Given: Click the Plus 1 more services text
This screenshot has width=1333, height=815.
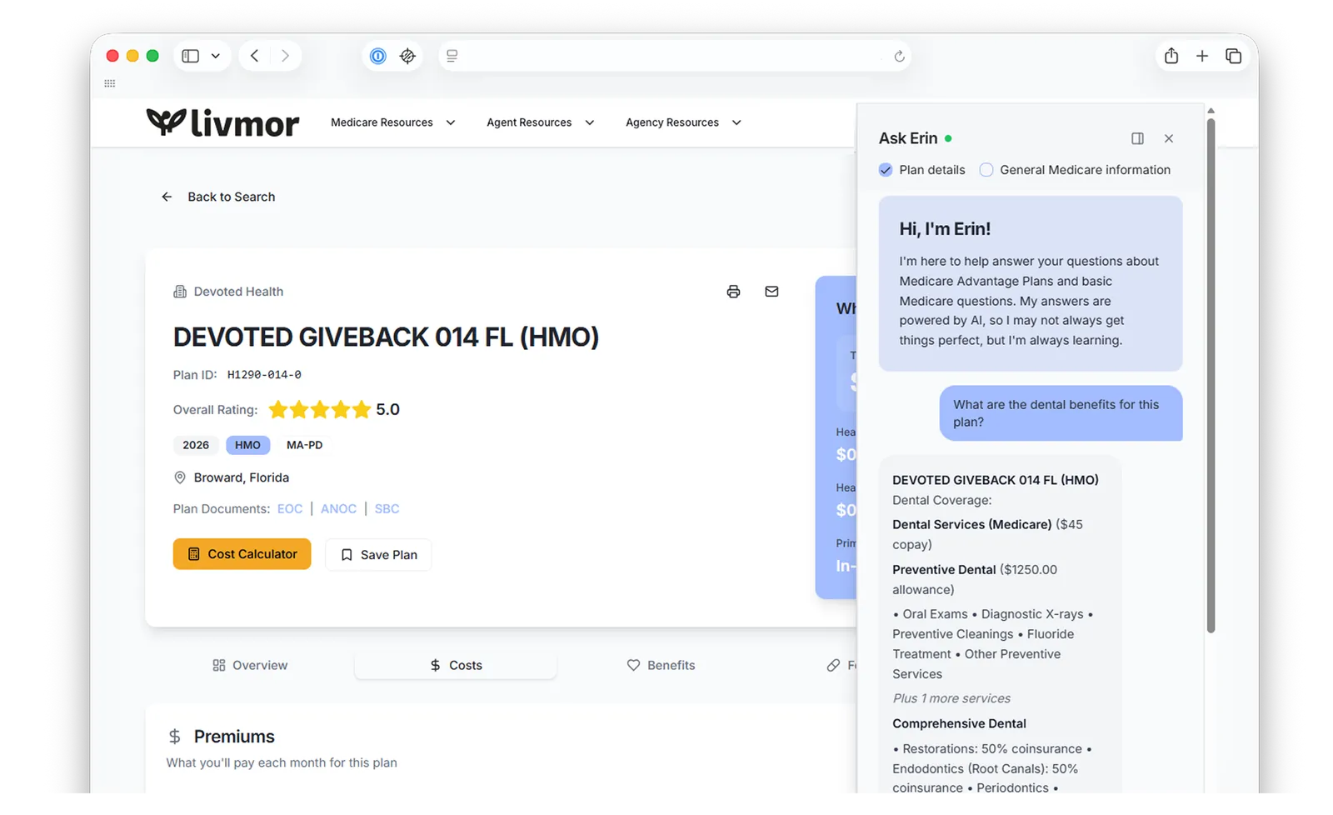Looking at the screenshot, I should tap(951, 698).
